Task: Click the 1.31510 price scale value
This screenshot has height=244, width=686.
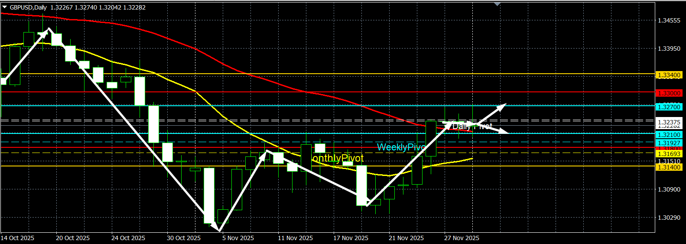Action: (669, 161)
